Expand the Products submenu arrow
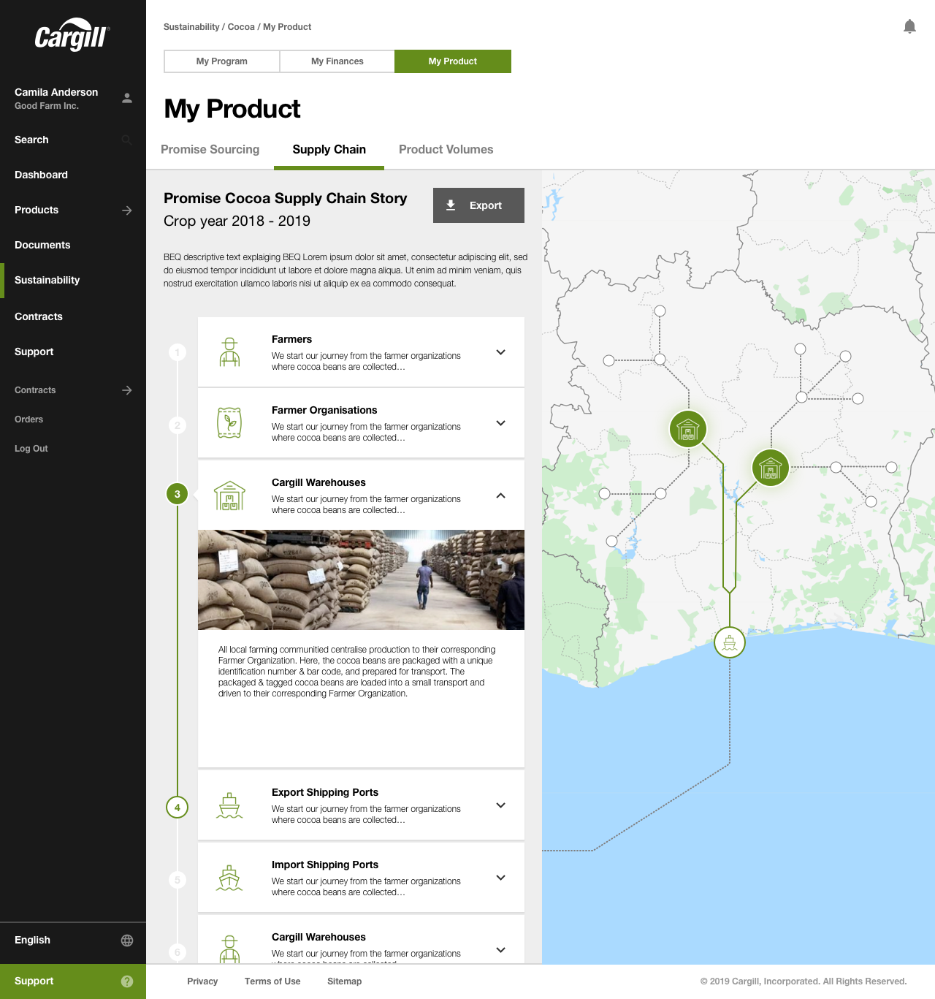The height and width of the screenshot is (999, 935). [x=127, y=210]
